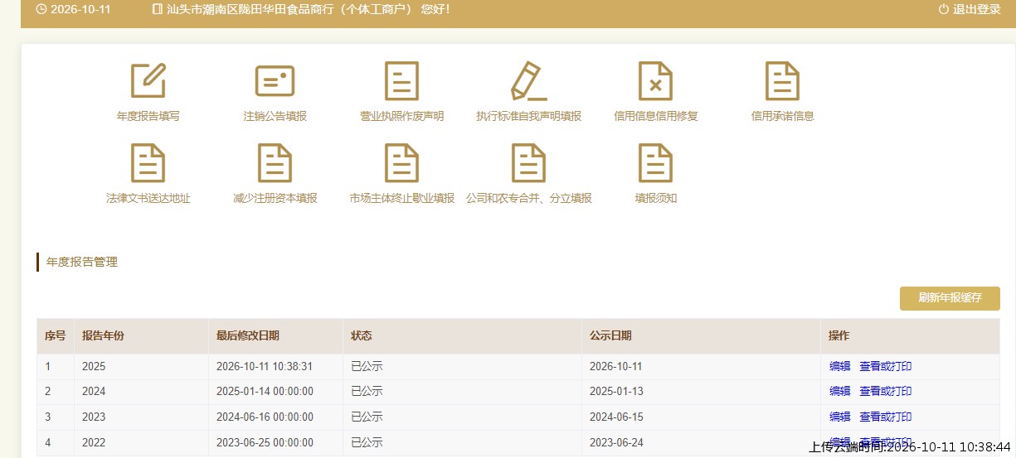Click modified date 2024-06-16 00:00:00

(265, 417)
